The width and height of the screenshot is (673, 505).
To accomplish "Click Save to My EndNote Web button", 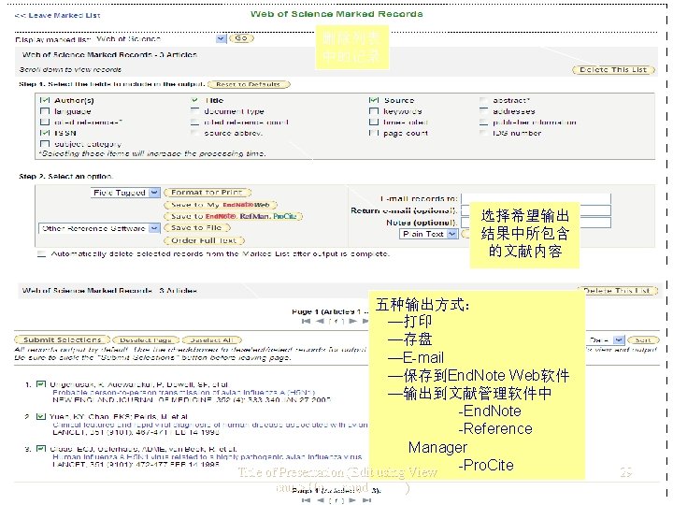I will tap(221, 205).
